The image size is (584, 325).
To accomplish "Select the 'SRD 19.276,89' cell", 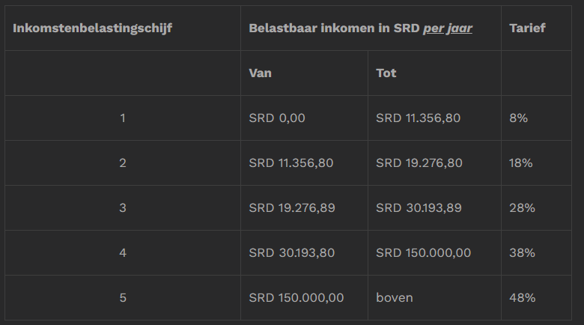I will [x=292, y=208].
